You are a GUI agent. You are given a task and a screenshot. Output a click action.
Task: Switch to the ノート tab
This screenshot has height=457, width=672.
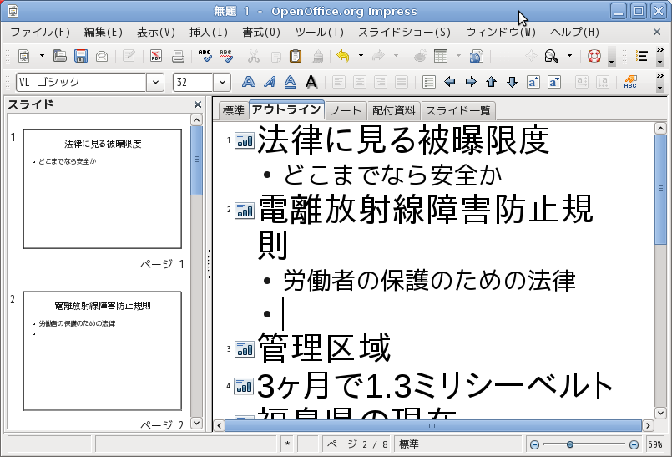click(346, 110)
